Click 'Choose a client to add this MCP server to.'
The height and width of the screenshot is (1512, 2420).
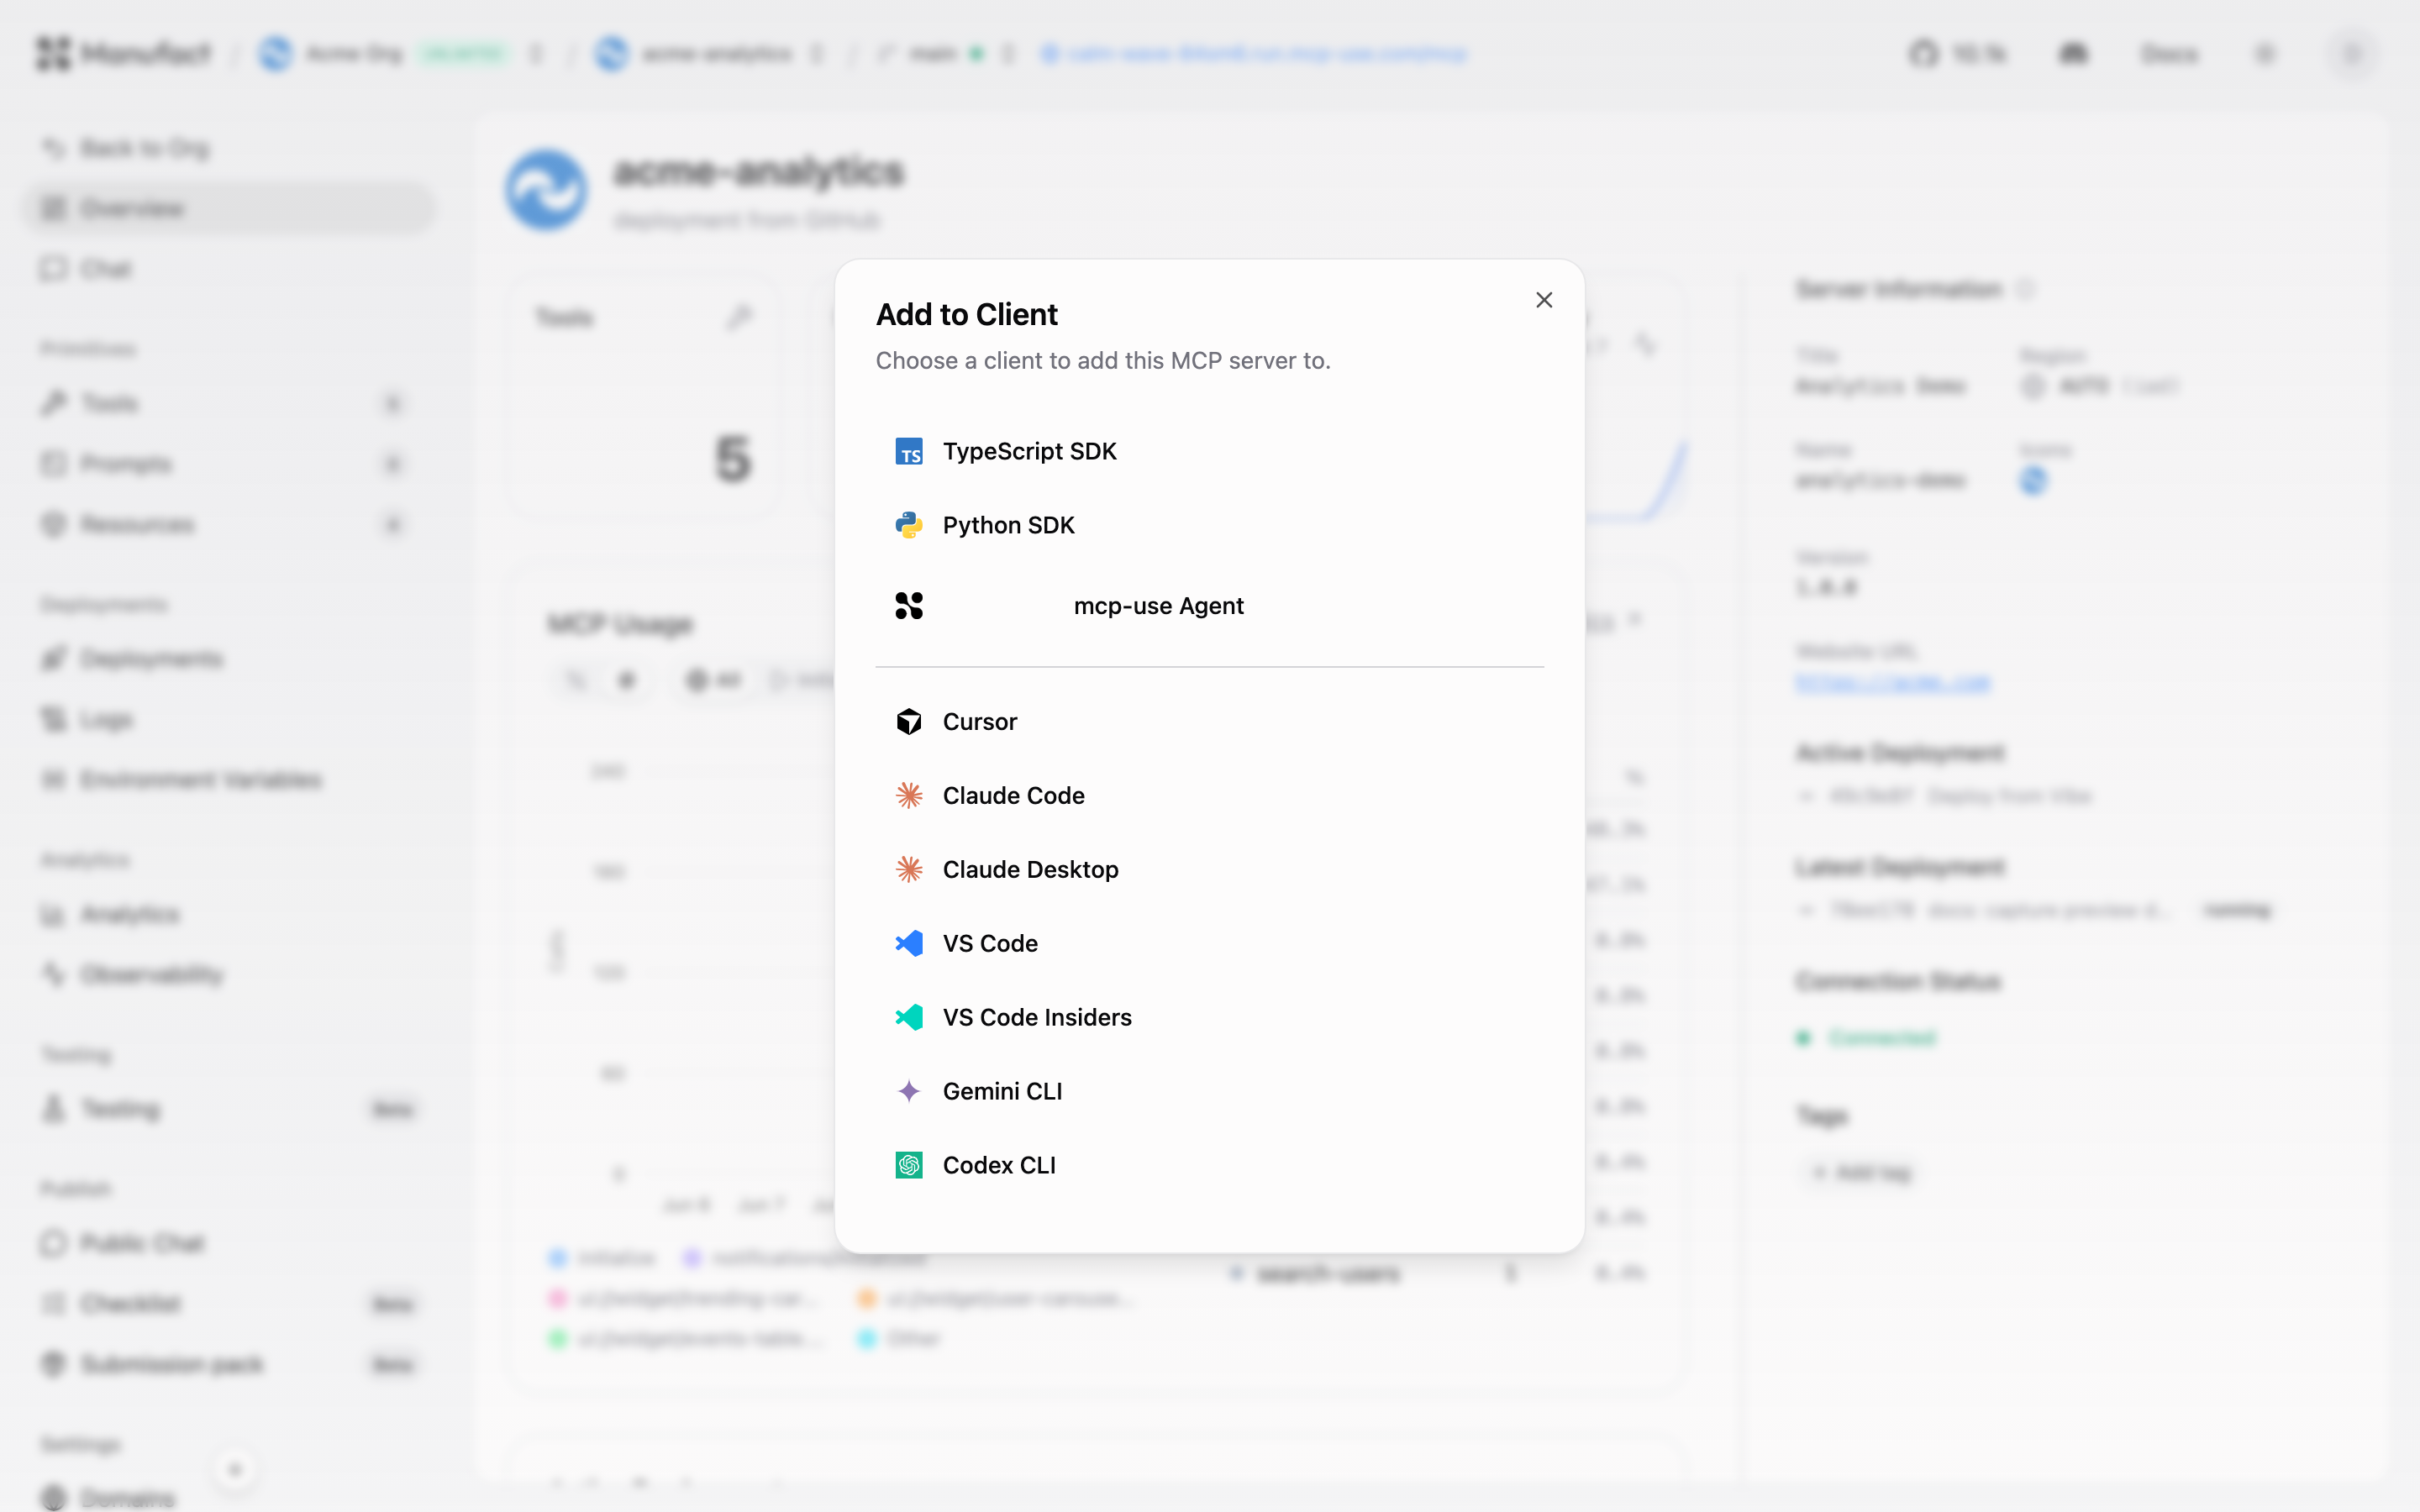(x=1103, y=361)
